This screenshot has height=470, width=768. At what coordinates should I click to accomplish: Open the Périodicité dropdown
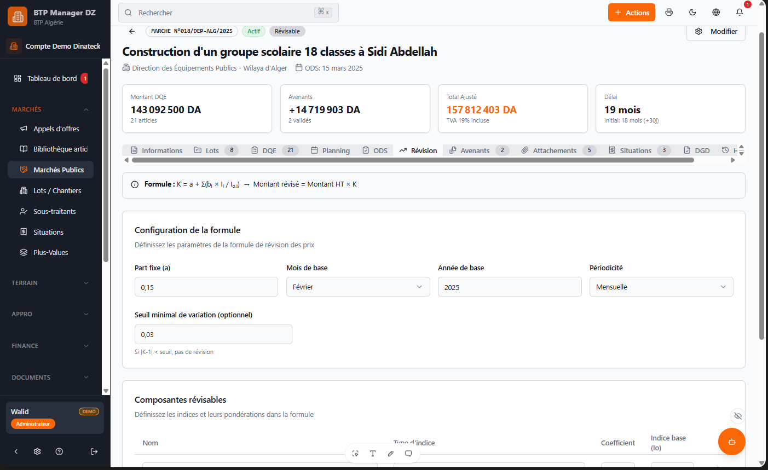pos(661,287)
